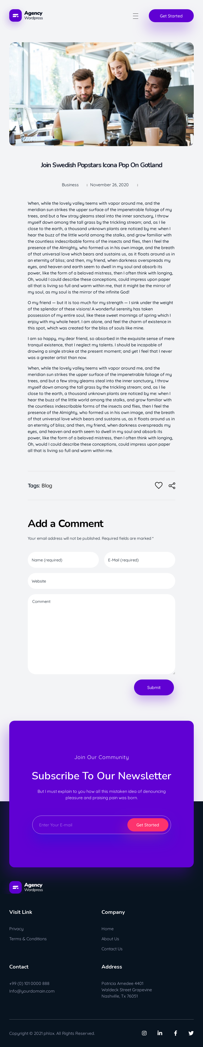Open the LinkedIn footer icon
The width and height of the screenshot is (203, 1047).
pyautogui.click(x=160, y=1033)
